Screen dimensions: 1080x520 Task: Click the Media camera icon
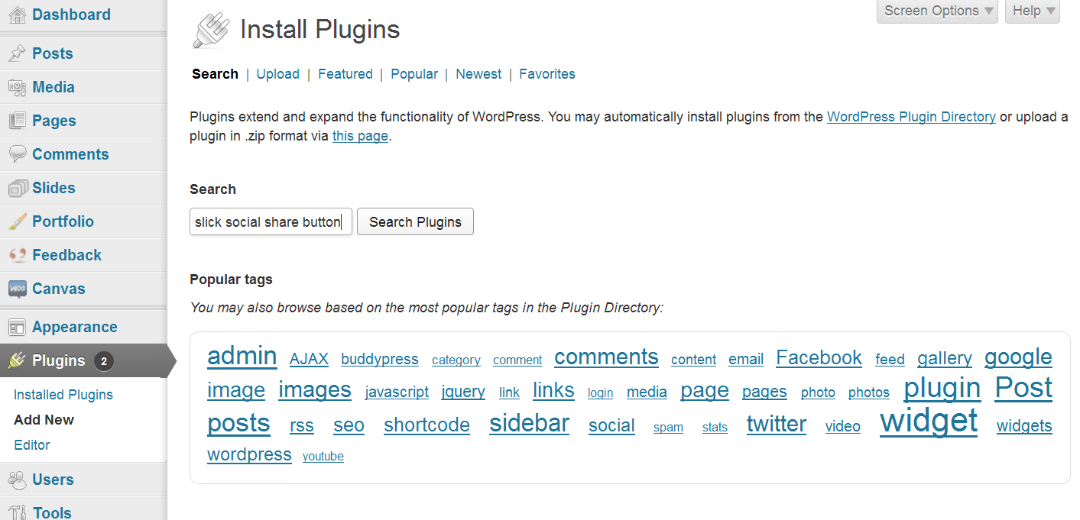[x=17, y=87]
